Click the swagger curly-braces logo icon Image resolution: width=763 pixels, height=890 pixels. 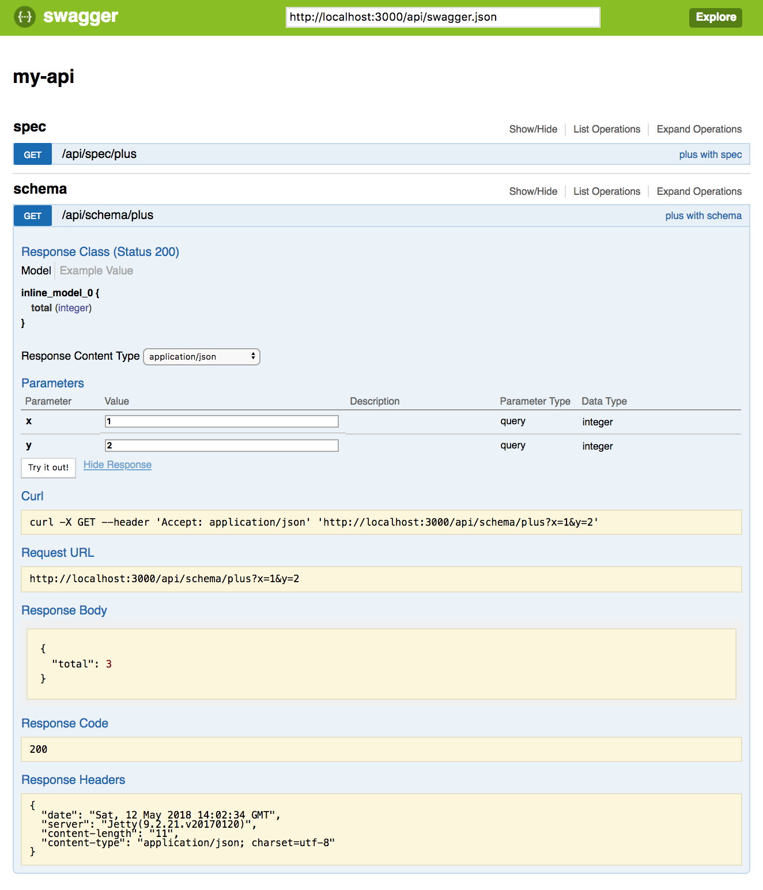(24, 17)
